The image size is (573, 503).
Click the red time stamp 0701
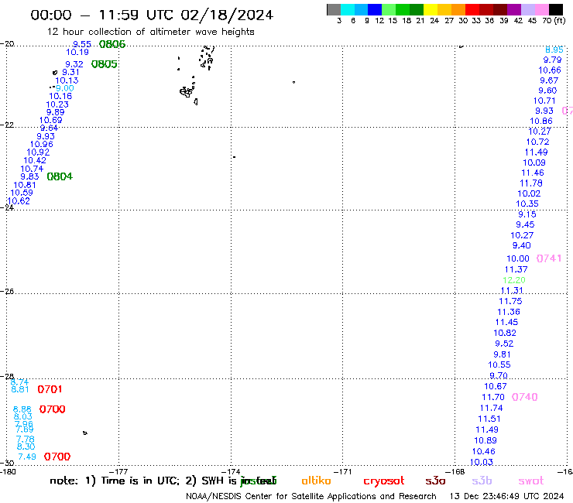point(50,389)
